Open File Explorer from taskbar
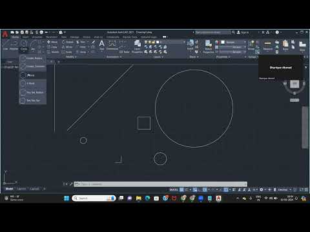Image resolution: width=310 pixels, height=232 pixels. click(139, 198)
